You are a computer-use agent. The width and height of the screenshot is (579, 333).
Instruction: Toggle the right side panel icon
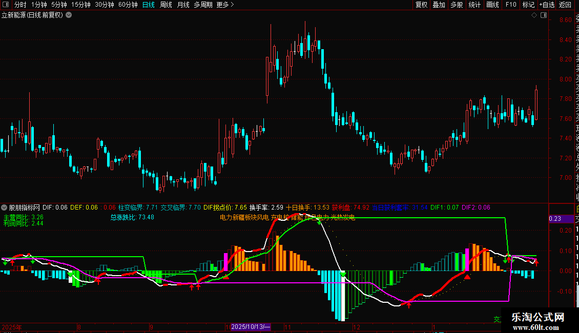544,15
